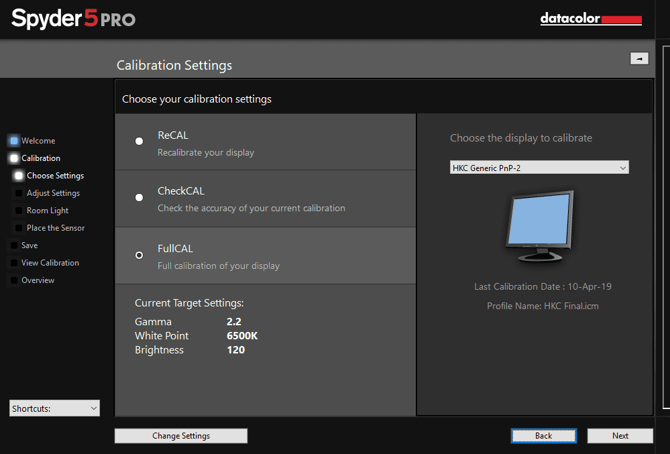Click the datacolor logo
Screen dimensions: 670x454
(x=591, y=19)
